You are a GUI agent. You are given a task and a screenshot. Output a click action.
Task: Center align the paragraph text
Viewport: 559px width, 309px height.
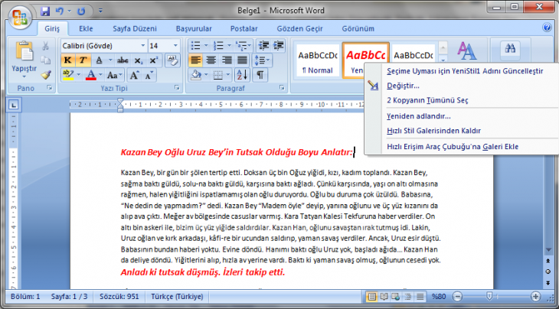pos(211,60)
